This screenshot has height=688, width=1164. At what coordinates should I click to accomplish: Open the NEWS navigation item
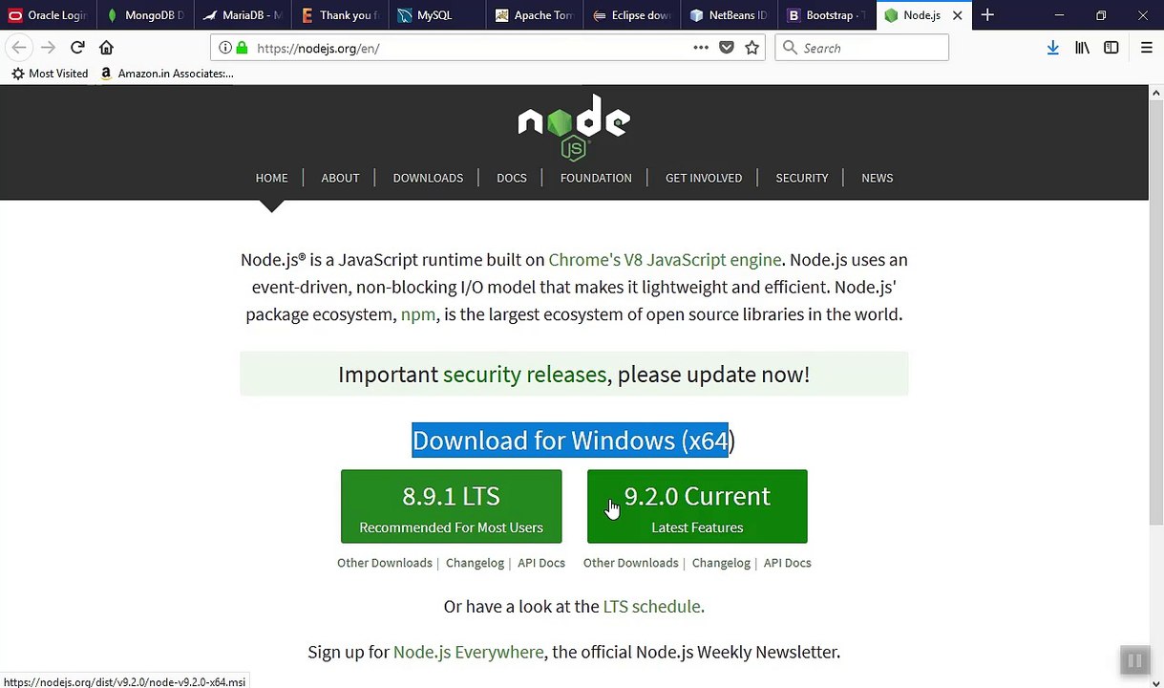[878, 178]
